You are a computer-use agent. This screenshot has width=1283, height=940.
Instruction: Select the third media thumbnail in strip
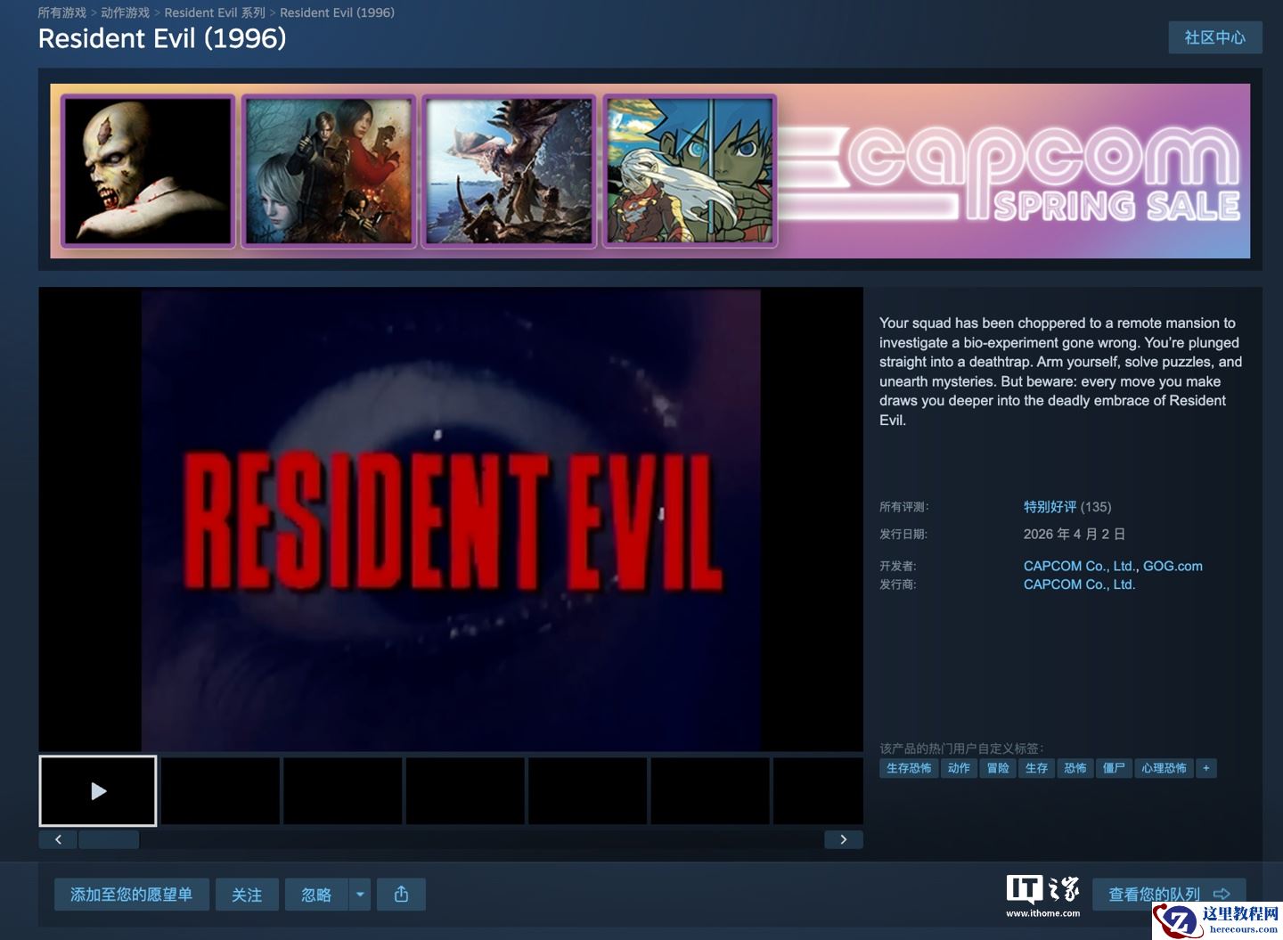point(343,791)
